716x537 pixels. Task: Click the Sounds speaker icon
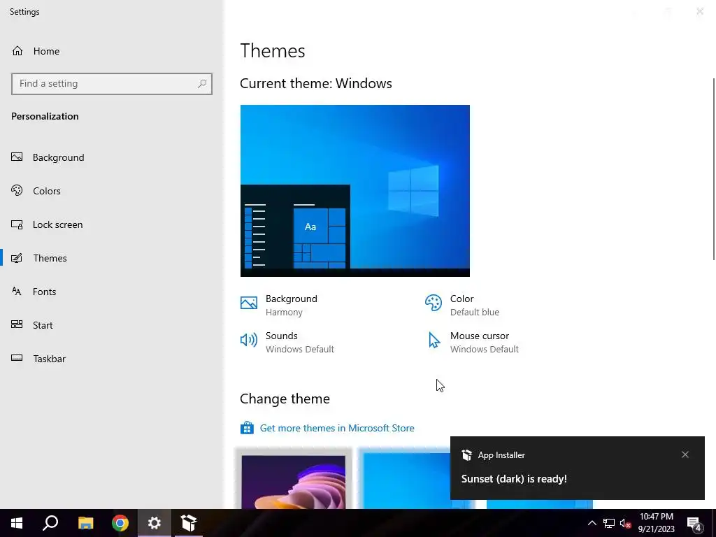[x=249, y=340]
